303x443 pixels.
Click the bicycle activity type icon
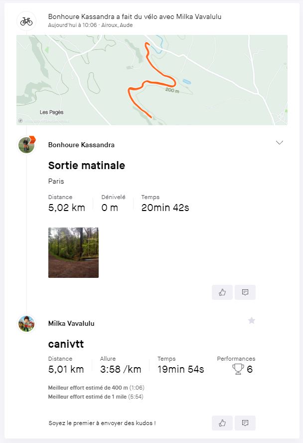point(26,21)
